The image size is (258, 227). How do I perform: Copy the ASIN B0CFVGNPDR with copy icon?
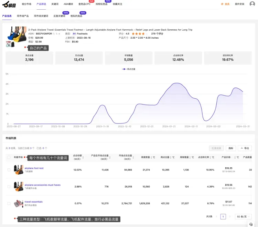[53, 34]
